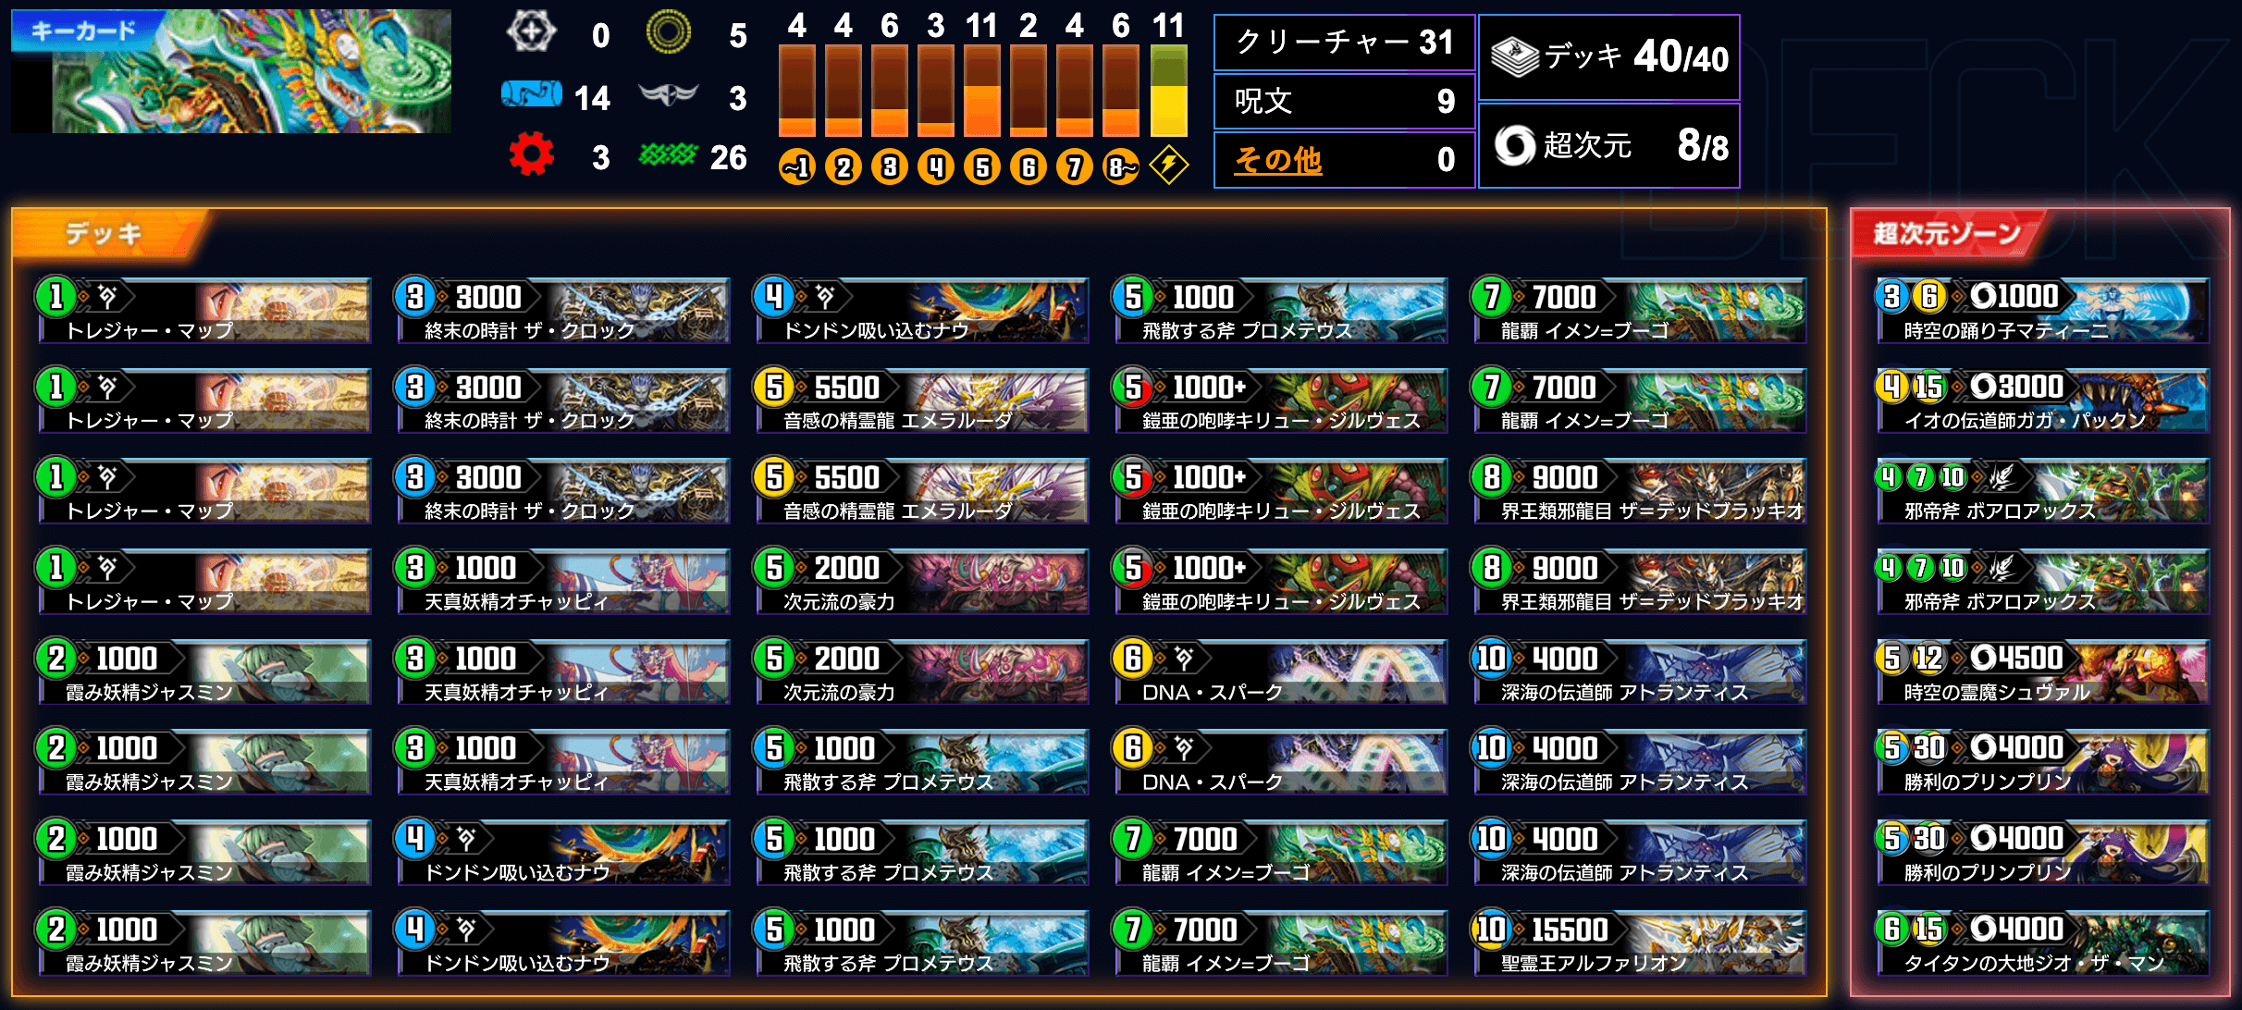Open the 聖霊王アルファリオン card entry
The height and width of the screenshot is (1010, 2242).
(1639, 942)
